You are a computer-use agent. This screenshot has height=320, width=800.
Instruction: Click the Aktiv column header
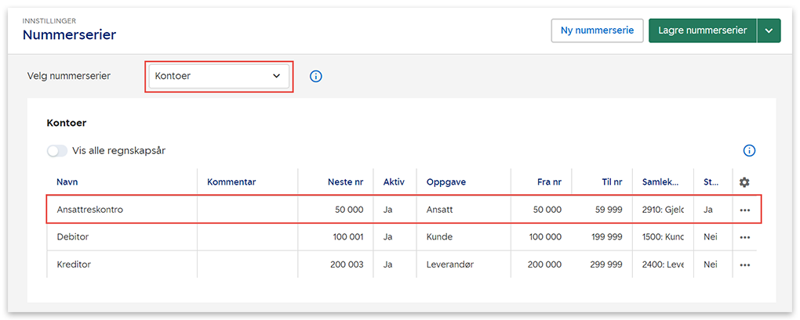point(394,182)
